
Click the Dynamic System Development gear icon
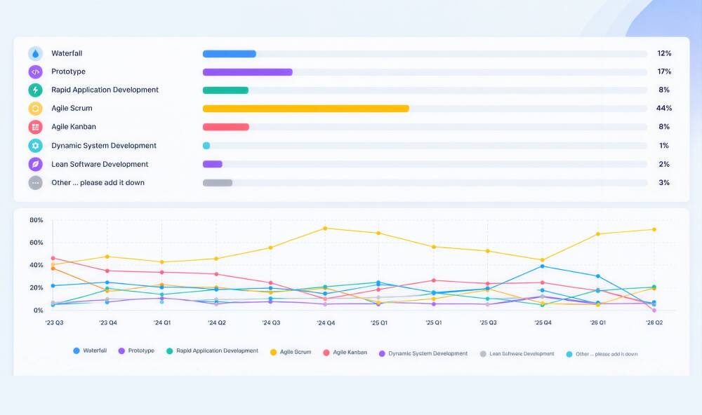[x=35, y=146]
